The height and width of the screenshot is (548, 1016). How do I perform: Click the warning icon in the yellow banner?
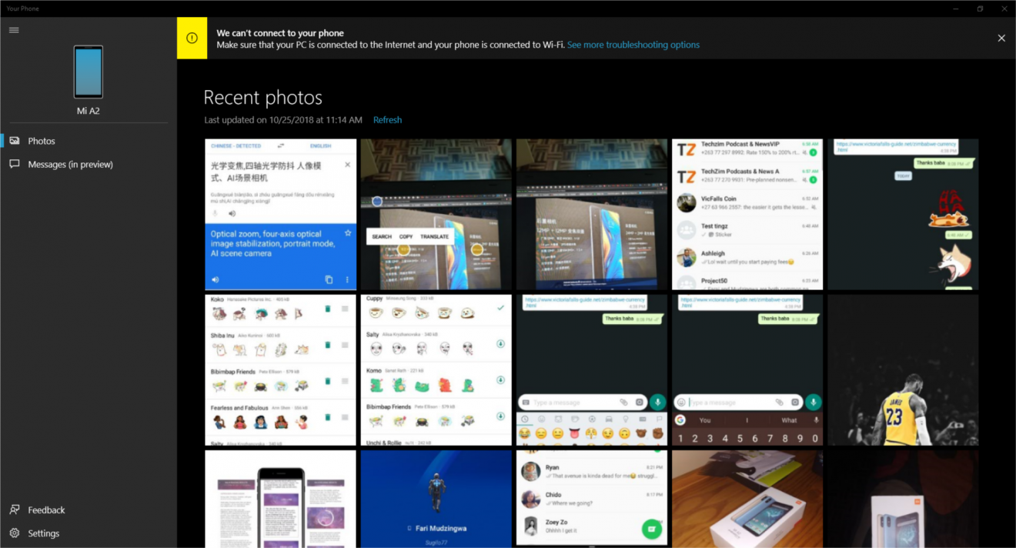pyautogui.click(x=192, y=38)
